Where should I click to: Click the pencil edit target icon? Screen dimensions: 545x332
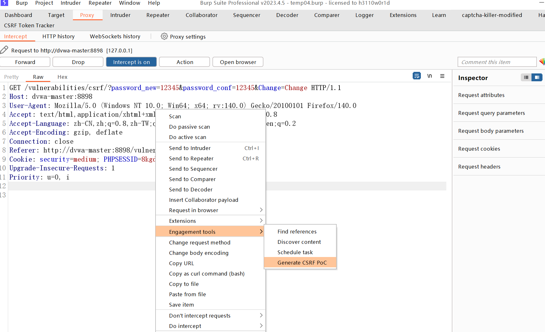point(4,50)
